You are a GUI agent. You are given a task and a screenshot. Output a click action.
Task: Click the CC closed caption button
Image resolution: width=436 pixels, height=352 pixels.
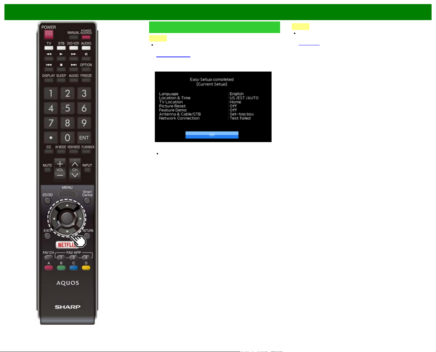[x=49, y=151]
